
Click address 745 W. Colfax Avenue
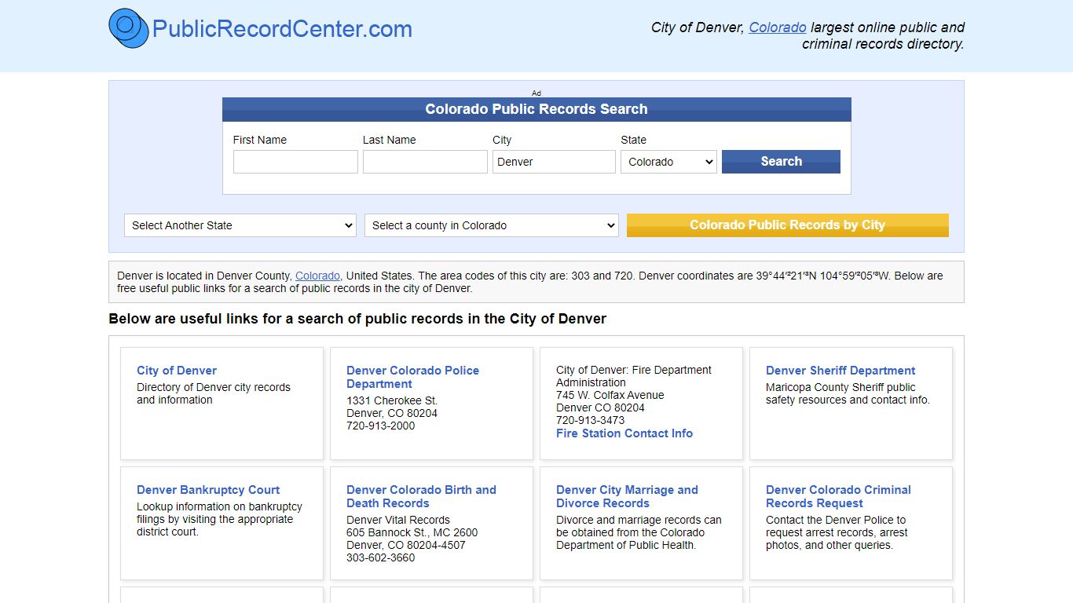coord(610,395)
